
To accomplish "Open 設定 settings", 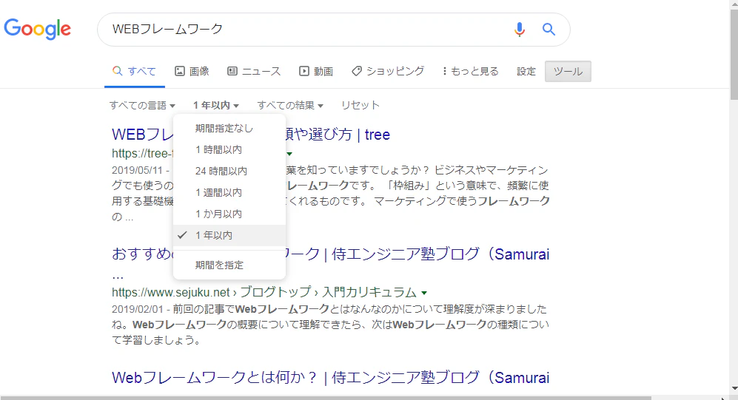I will [x=526, y=71].
